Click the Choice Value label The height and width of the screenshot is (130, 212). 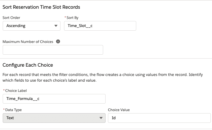coord(119,110)
